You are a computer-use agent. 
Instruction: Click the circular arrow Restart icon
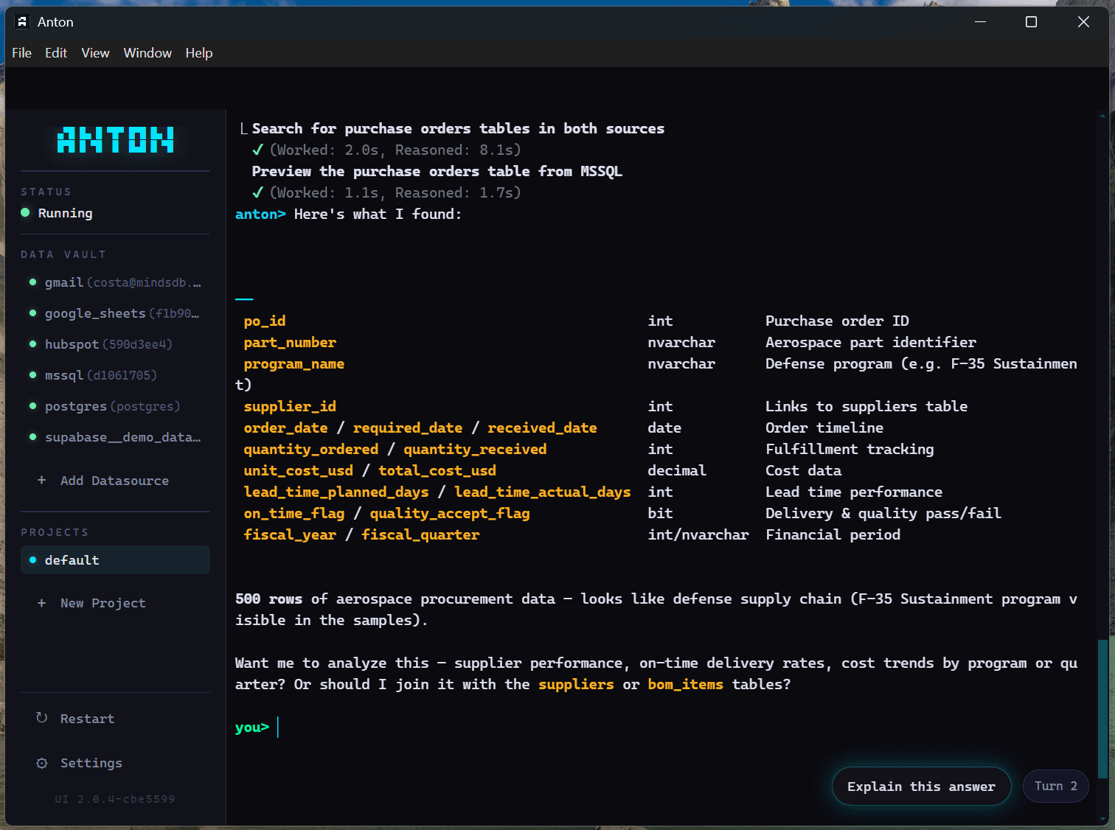tap(41, 718)
